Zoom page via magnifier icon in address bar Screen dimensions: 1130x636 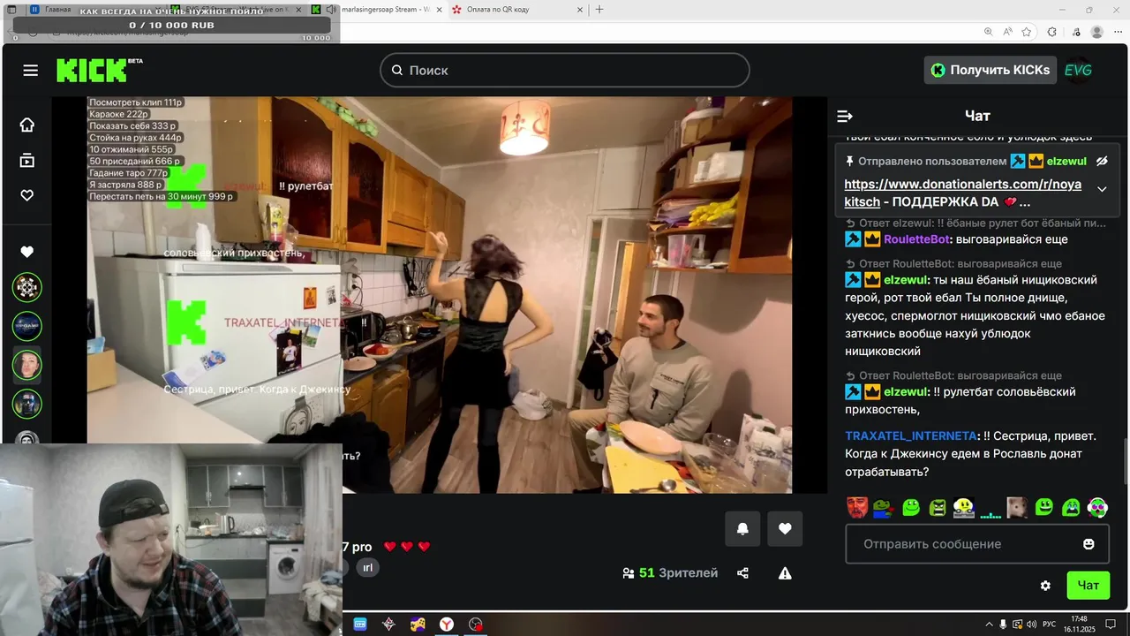988,32
